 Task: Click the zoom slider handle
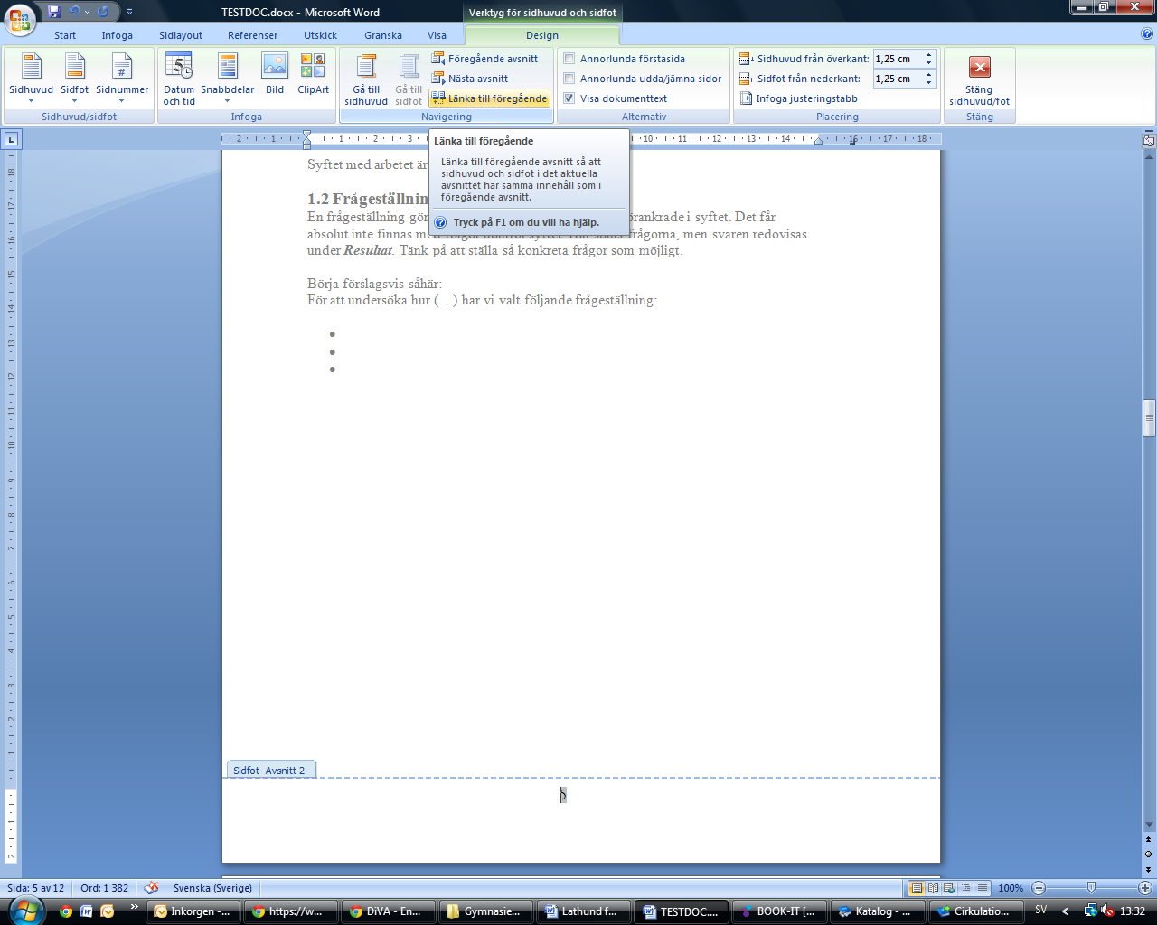click(1091, 888)
